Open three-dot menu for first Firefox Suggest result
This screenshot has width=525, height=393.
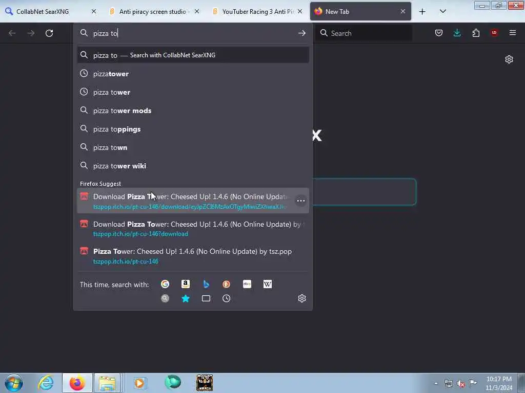point(300,201)
